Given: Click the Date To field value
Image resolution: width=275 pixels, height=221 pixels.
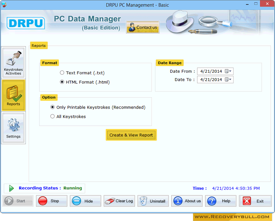Looking at the screenshot, I should tap(211, 80).
